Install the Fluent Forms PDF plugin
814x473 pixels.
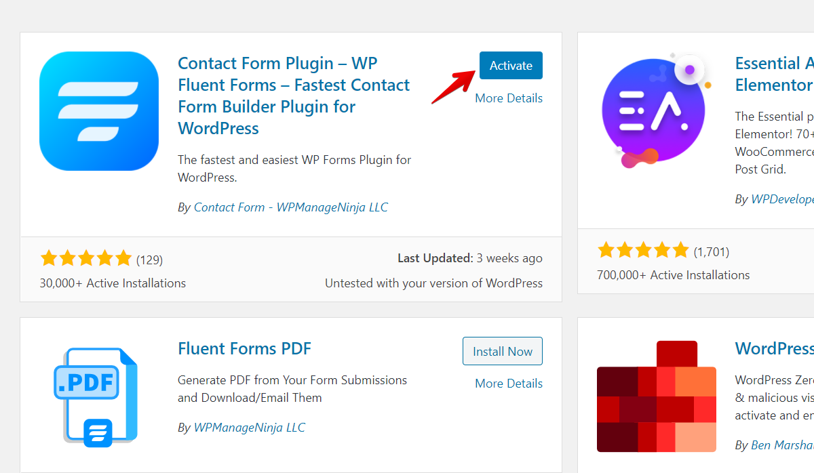click(502, 351)
